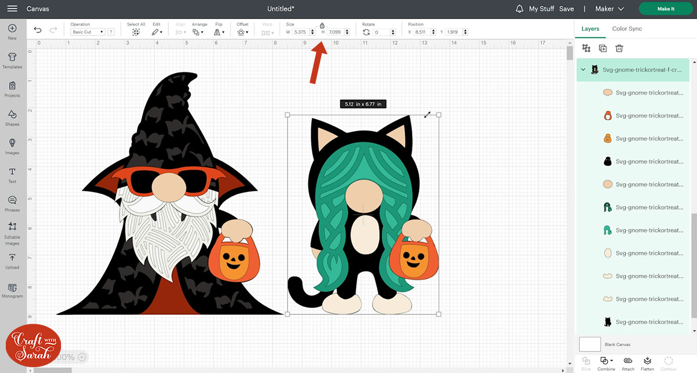Open the Shapes tool
Viewport: 697px width, 373px height.
(12, 117)
